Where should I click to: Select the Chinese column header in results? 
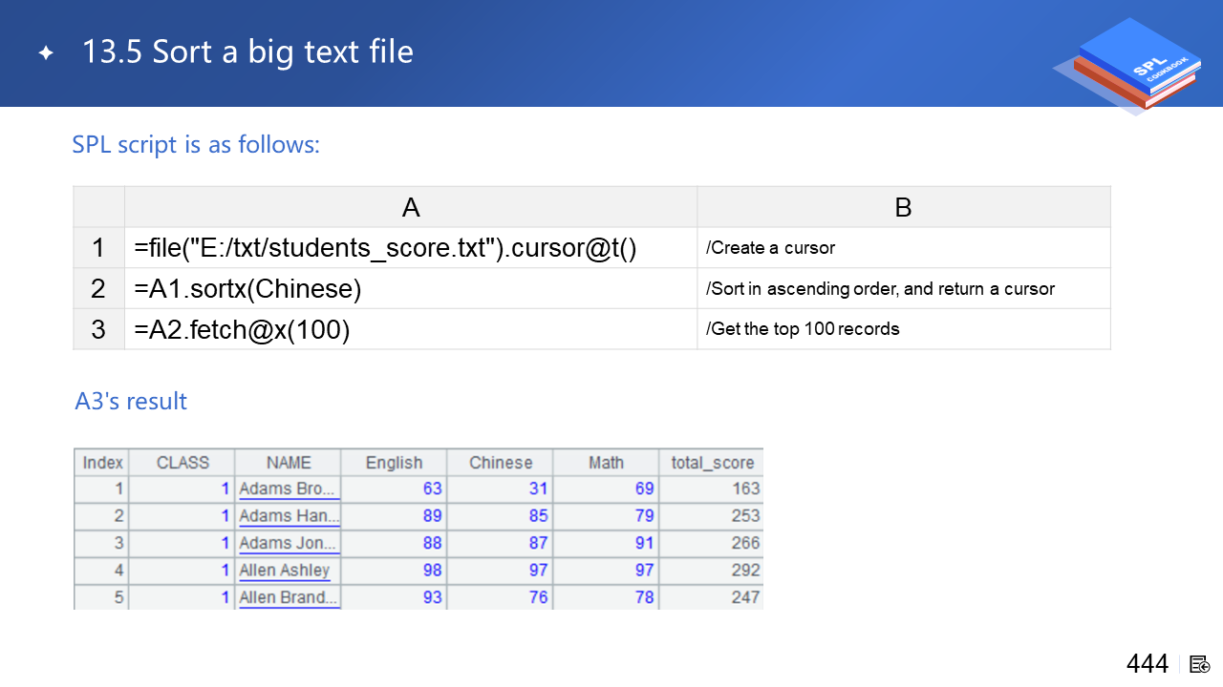501,463
